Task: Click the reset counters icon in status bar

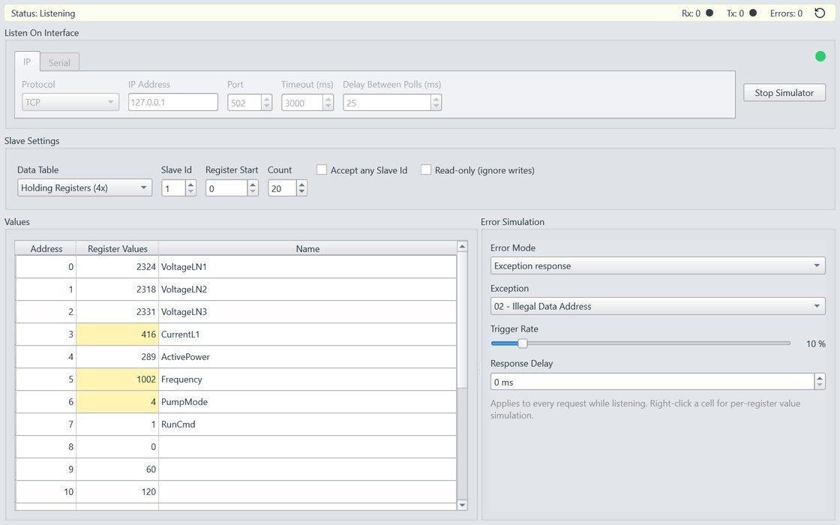Action: pyautogui.click(x=820, y=13)
